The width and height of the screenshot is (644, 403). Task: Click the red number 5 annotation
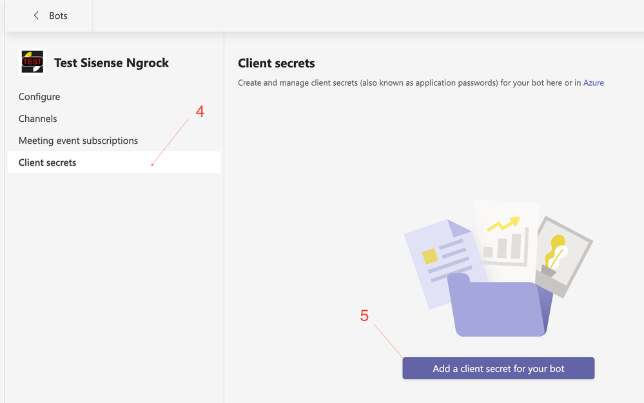tap(364, 316)
